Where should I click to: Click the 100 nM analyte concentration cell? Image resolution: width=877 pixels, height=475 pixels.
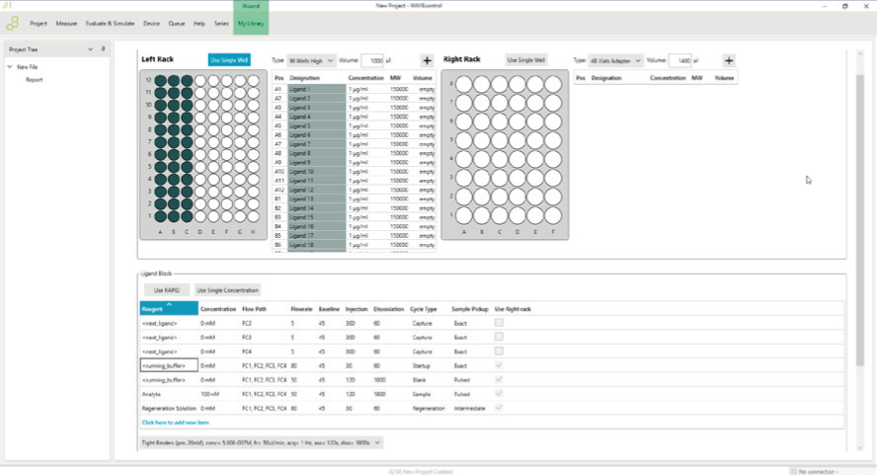(x=209, y=394)
